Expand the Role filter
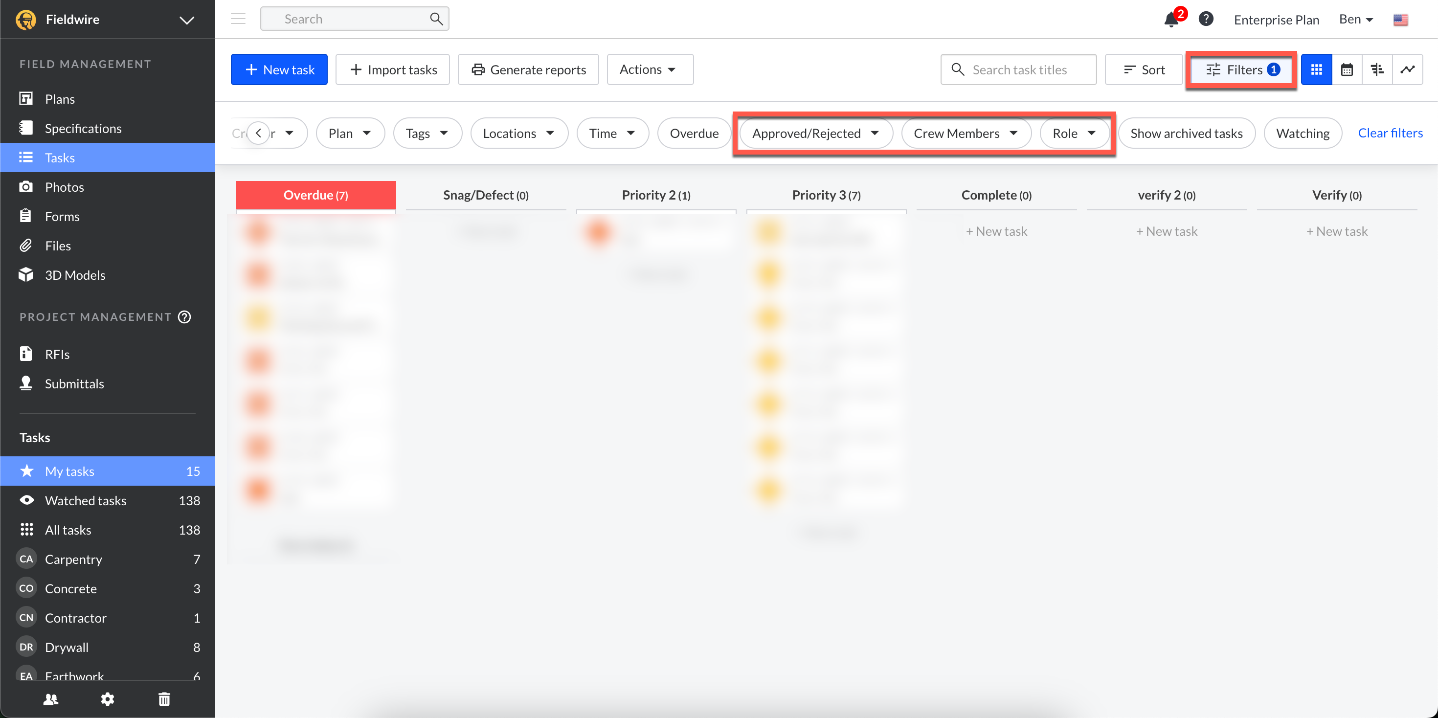The image size is (1438, 718). (1075, 134)
